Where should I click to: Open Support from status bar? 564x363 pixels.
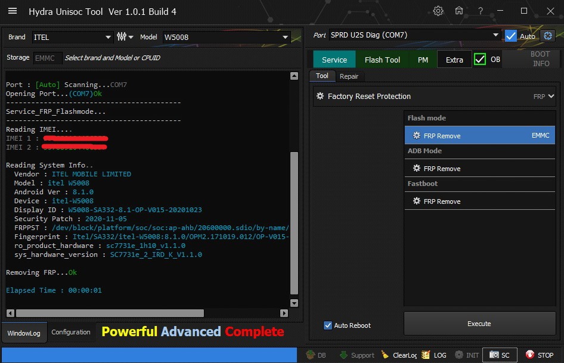(357, 355)
